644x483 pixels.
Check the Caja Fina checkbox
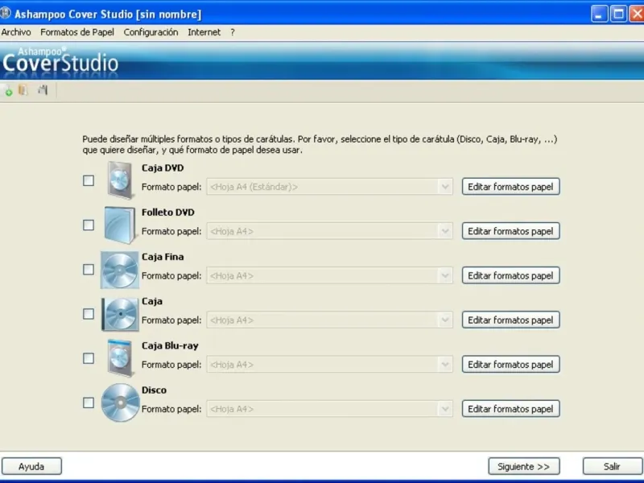89,270
